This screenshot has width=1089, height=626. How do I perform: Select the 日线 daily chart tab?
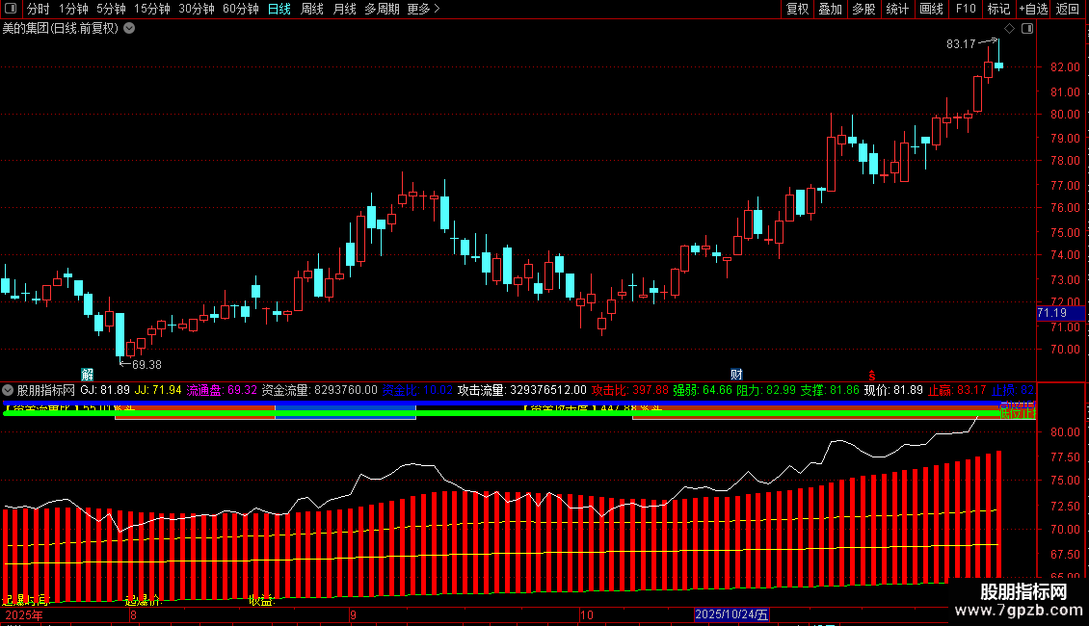[279, 9]
